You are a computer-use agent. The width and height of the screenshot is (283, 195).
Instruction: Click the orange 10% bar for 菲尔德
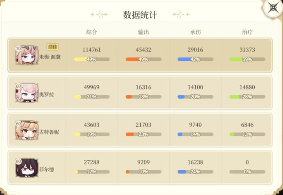click(x=143, y=172)
